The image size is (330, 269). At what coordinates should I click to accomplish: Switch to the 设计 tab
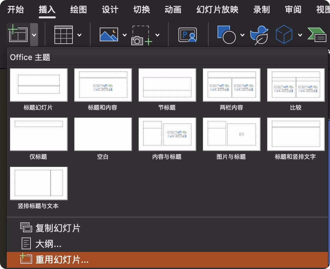click(x=110, y=10)
